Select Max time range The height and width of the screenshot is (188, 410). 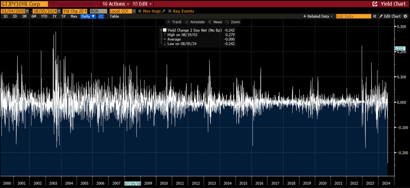click(74, 16)
